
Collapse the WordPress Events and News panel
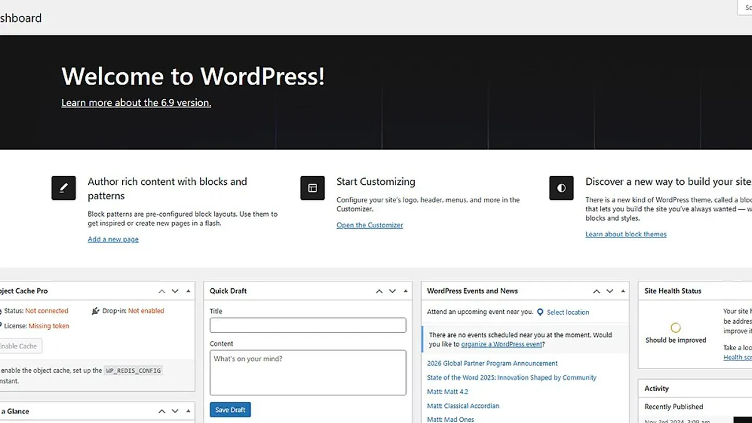point(623,291)
